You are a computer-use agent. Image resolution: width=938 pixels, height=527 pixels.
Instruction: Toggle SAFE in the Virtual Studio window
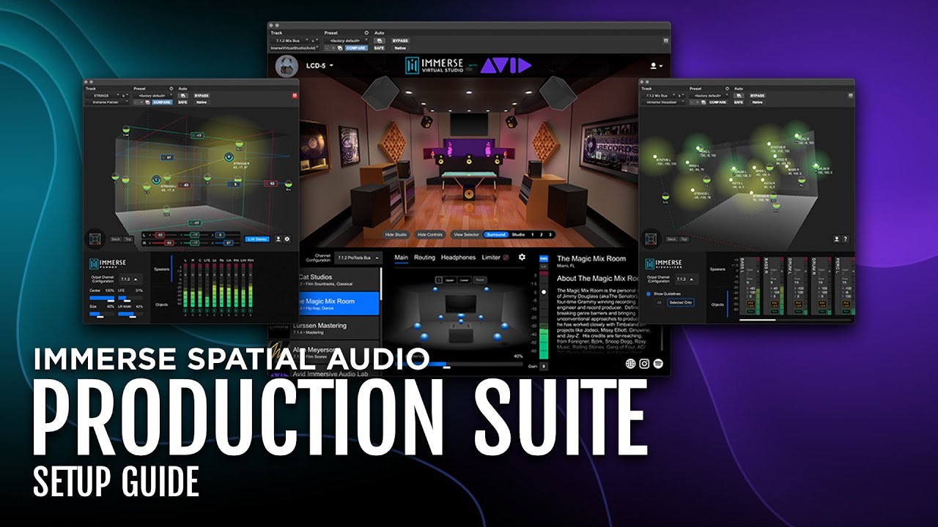pos(378,48)
